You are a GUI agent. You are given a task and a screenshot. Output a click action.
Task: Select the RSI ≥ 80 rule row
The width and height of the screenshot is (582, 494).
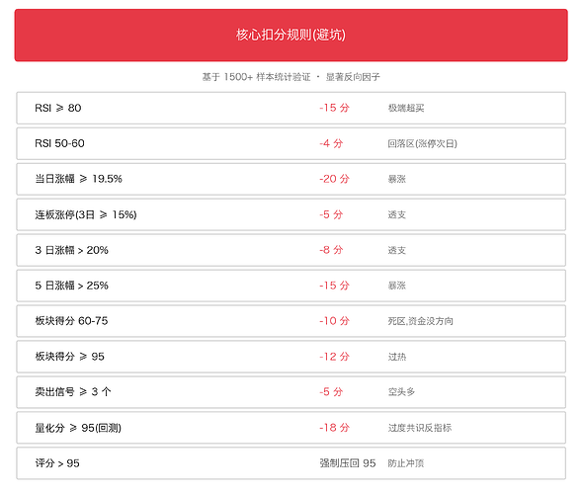click(x=291, y=108)
